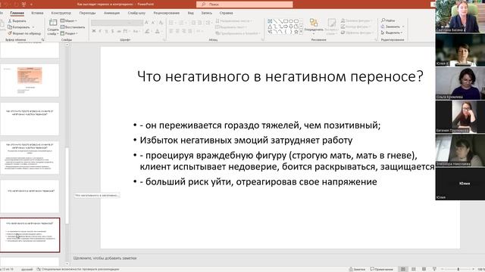The height and width of the screenshot is (272, 485).
Task: Toggle numbered list button
Action: click(x=182, y=23)
